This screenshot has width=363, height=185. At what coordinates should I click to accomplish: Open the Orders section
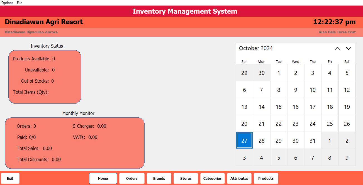[x=132, y=178]
